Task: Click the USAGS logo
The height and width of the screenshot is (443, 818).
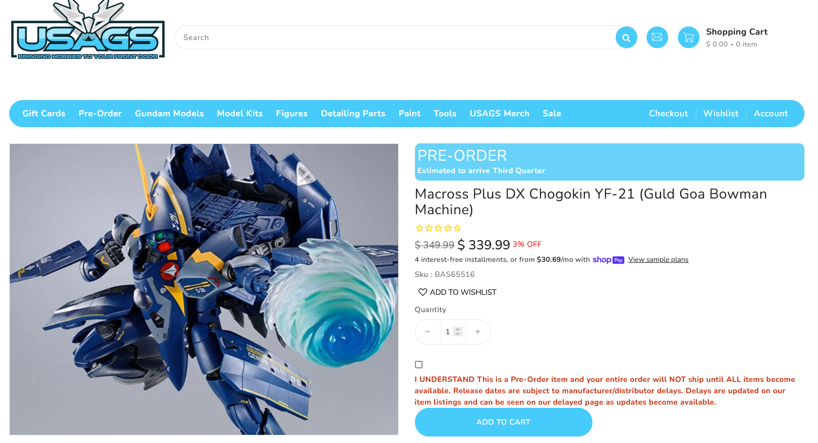Action: pos(88,30)
